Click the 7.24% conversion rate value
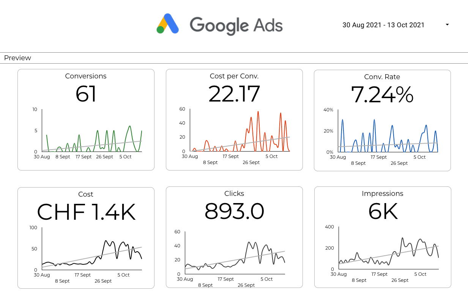 [382, 94]
